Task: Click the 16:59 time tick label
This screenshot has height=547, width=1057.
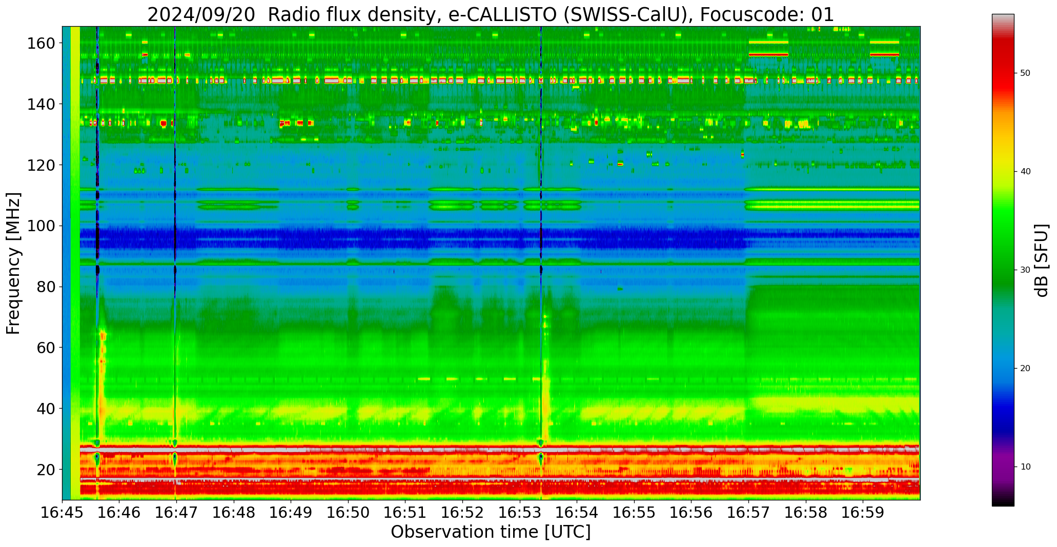Action: [863, 513]
